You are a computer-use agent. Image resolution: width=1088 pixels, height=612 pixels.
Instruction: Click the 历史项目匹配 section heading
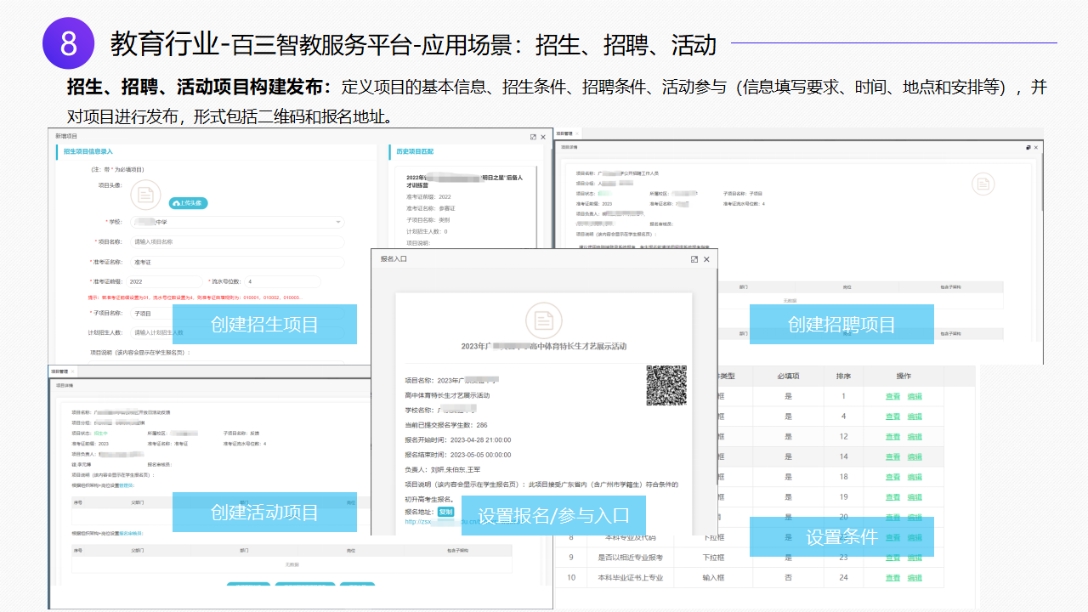(x=415, y=151)
